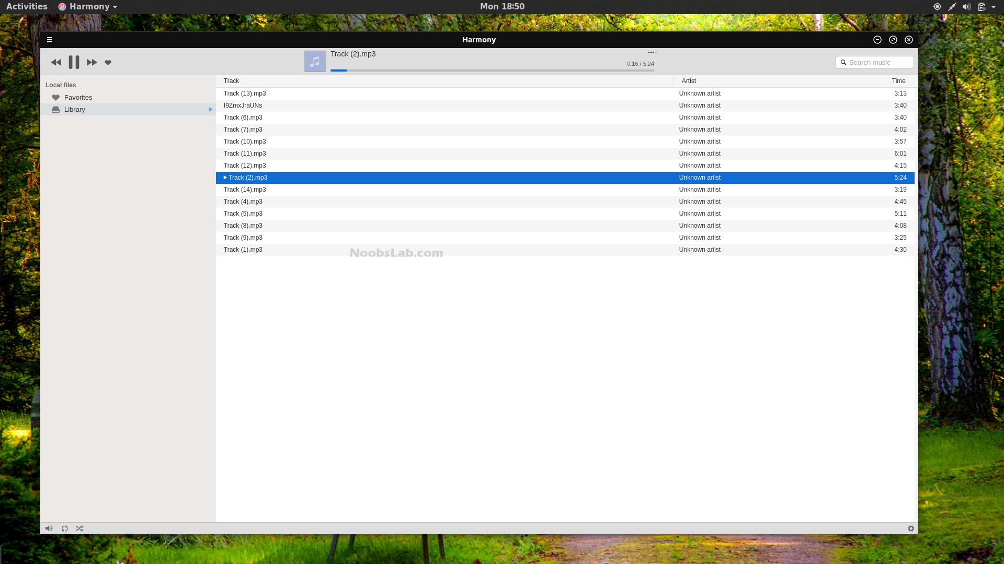Select Track (14).mp3 in the list
The width and height of the screenshot is (1004, 564).
tap(565, 190)
